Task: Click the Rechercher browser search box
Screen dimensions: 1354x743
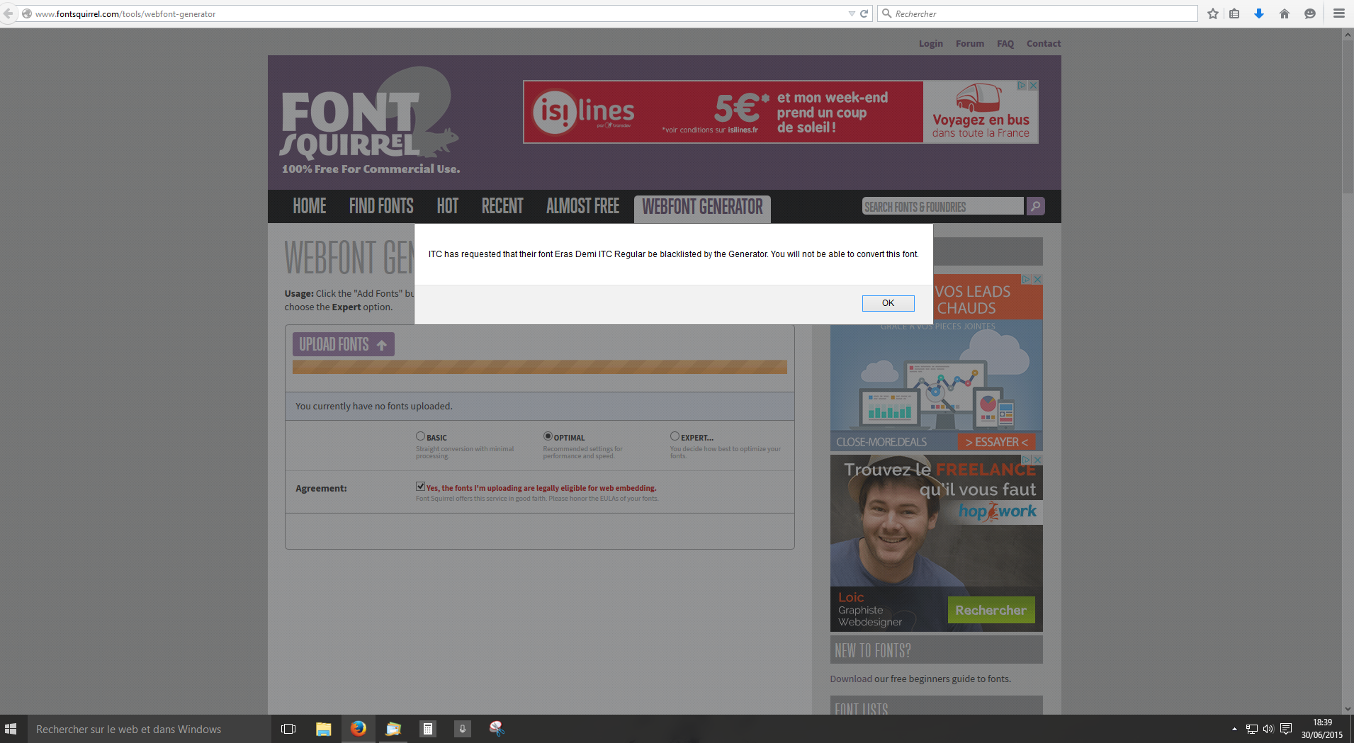Action: point(1038,13)
